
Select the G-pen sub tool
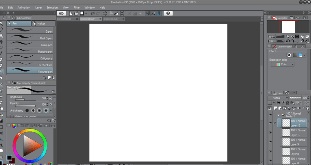point(29,31)
